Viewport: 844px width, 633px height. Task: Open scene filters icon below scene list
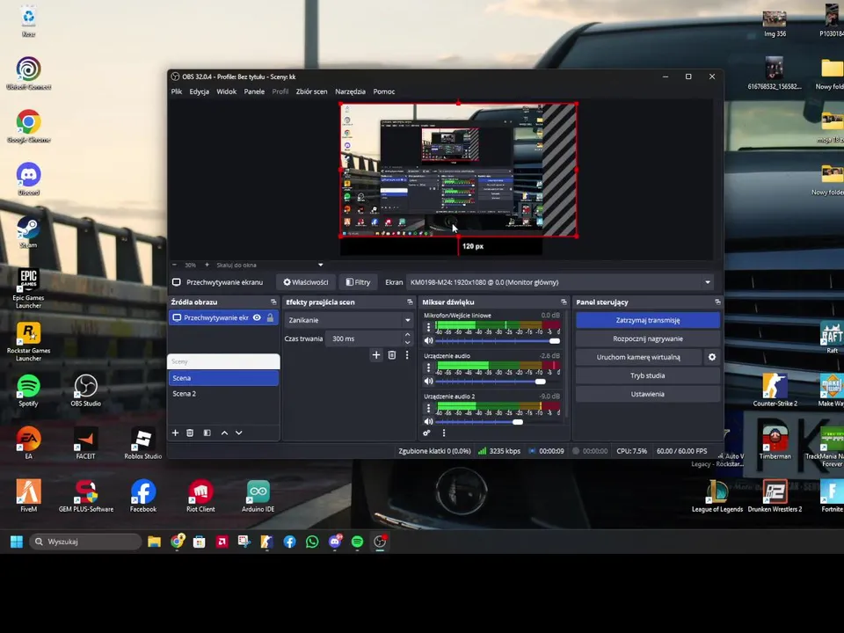pos(207,433)
